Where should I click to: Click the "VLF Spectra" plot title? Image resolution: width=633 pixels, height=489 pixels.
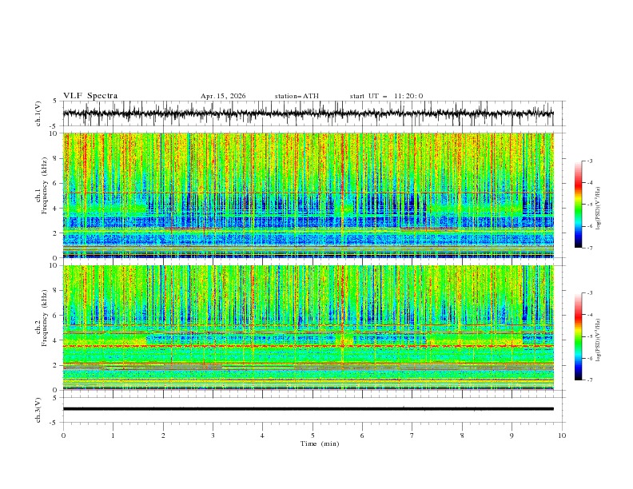click(x=90, y=96)
